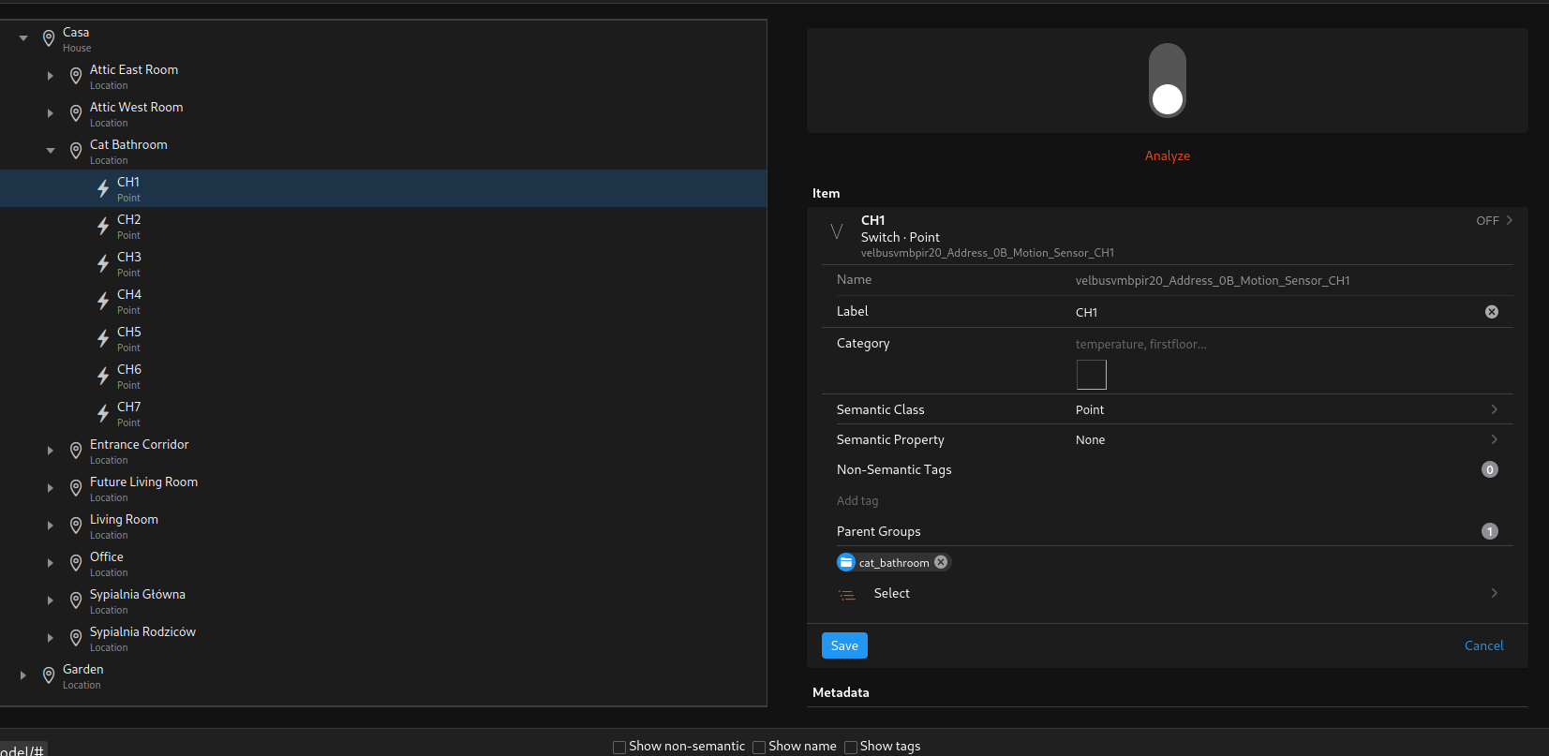Click the CH4 point lightning bolt icon
Image resolution: width=1549 pixels, height=756 pixels.
click(x=103, y=301)
